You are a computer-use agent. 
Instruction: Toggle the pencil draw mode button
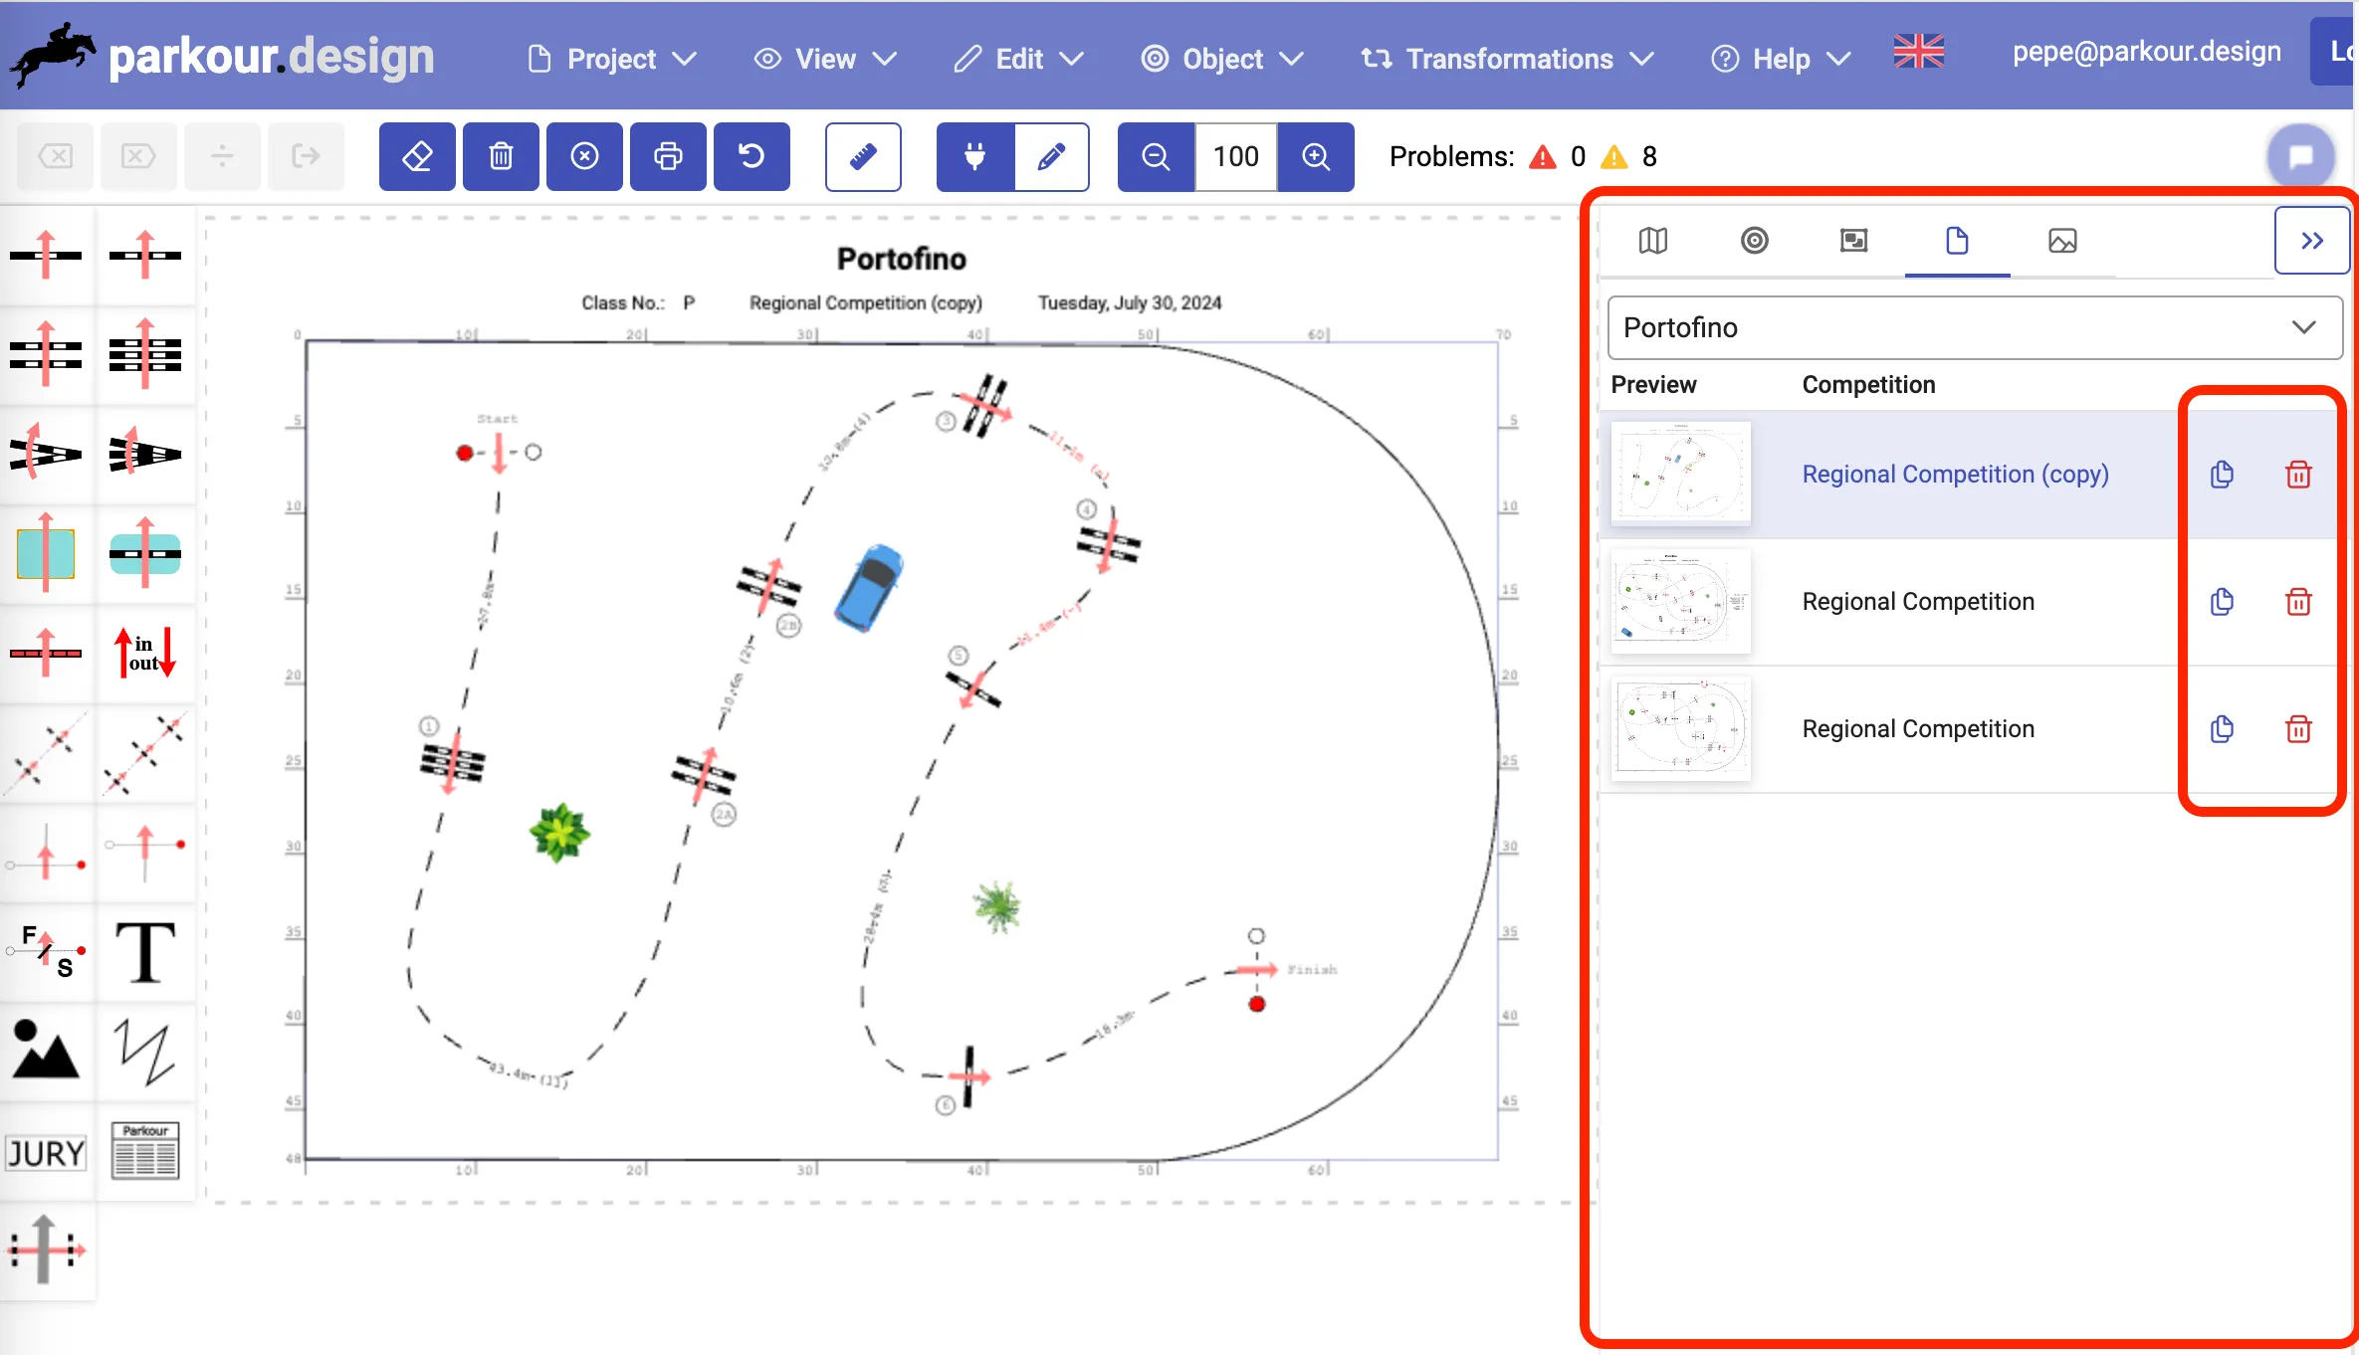(x=1051, y=156)
